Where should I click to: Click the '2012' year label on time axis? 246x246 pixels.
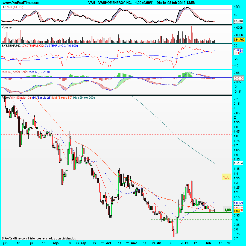tap(184, 243)
